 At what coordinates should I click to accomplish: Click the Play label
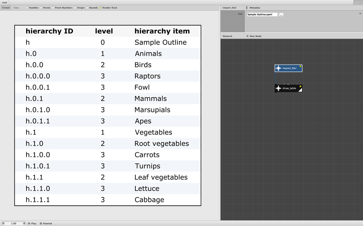point(34,223)
